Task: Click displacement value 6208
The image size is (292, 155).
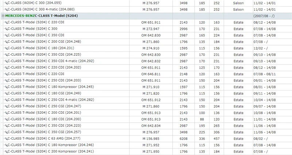Action: [x=184, y=139]
